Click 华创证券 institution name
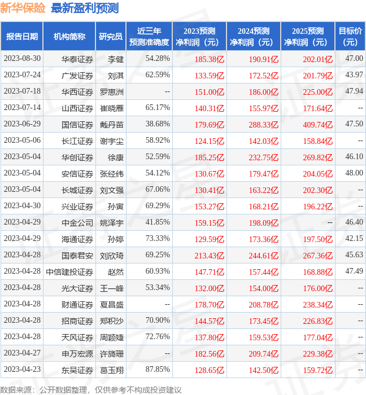The height and width of the screenshot is (395, 366). pos(77,157)
